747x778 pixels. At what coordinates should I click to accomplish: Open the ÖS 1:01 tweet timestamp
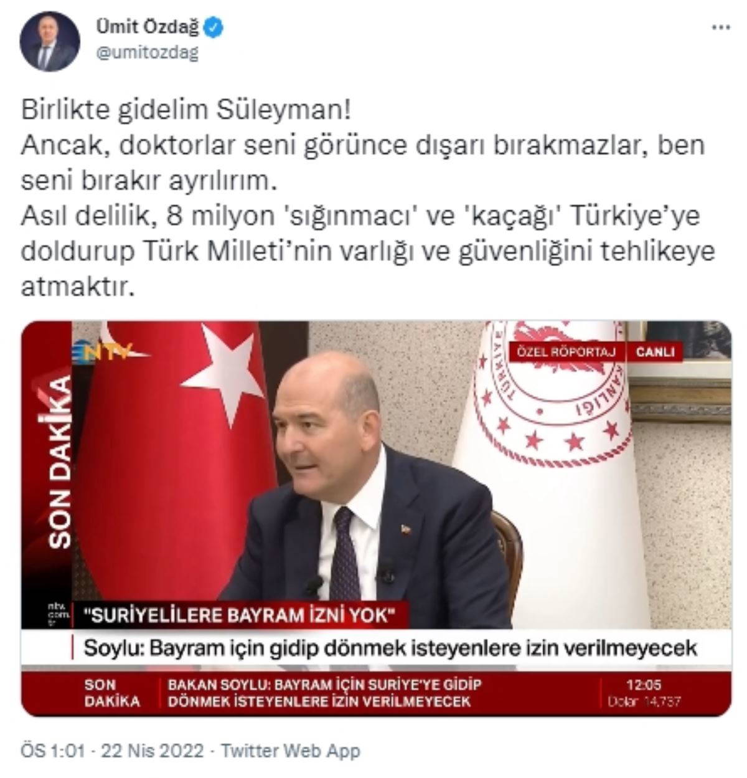(x=52, y=751)
